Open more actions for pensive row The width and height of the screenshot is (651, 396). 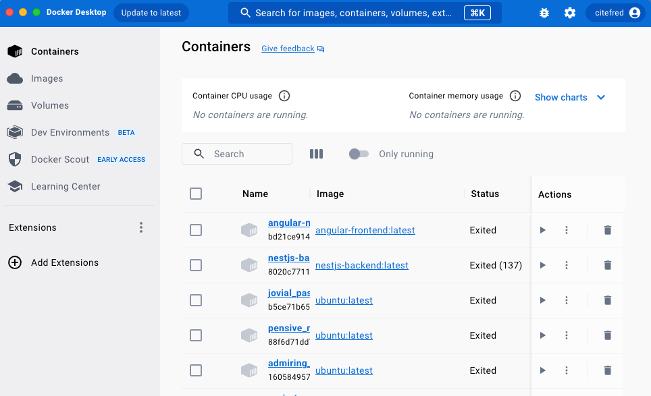point(567,335)
